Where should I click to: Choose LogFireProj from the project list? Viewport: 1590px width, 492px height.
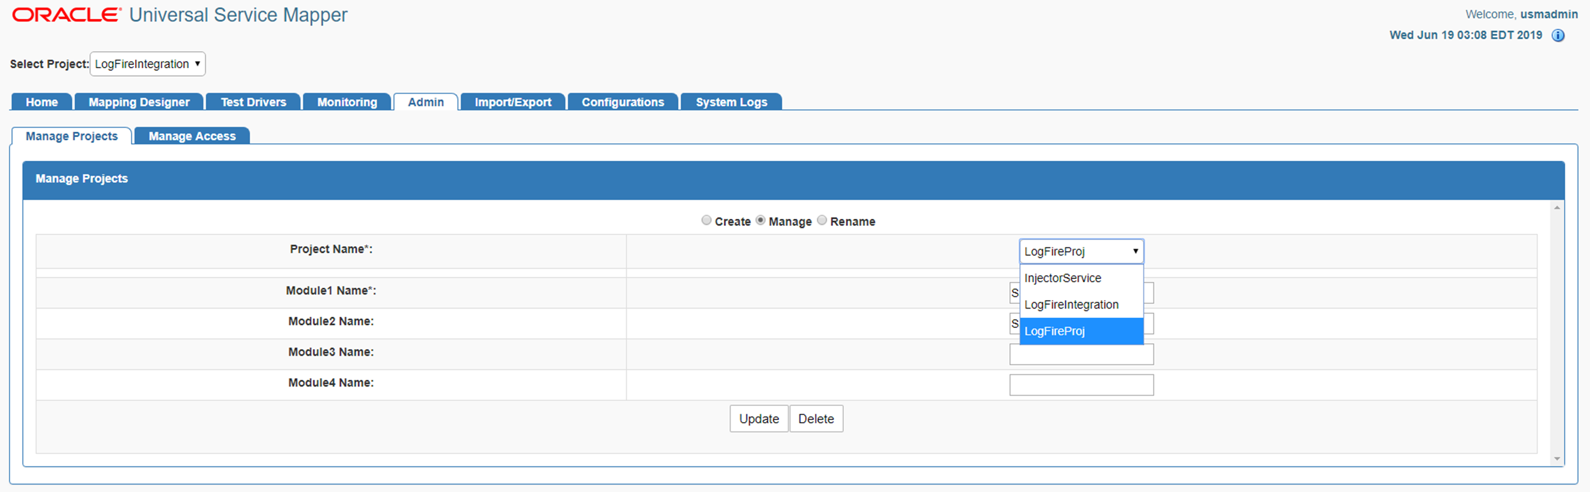tap(1082, 331)
